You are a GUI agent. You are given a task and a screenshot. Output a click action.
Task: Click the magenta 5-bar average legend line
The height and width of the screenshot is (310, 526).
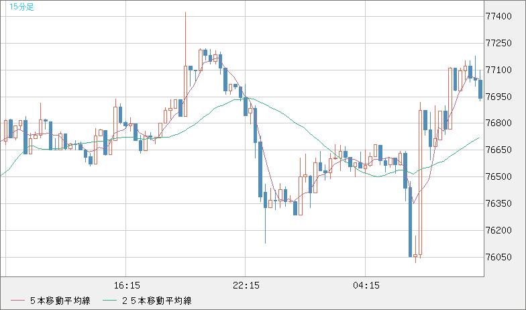tap(17, 301)
